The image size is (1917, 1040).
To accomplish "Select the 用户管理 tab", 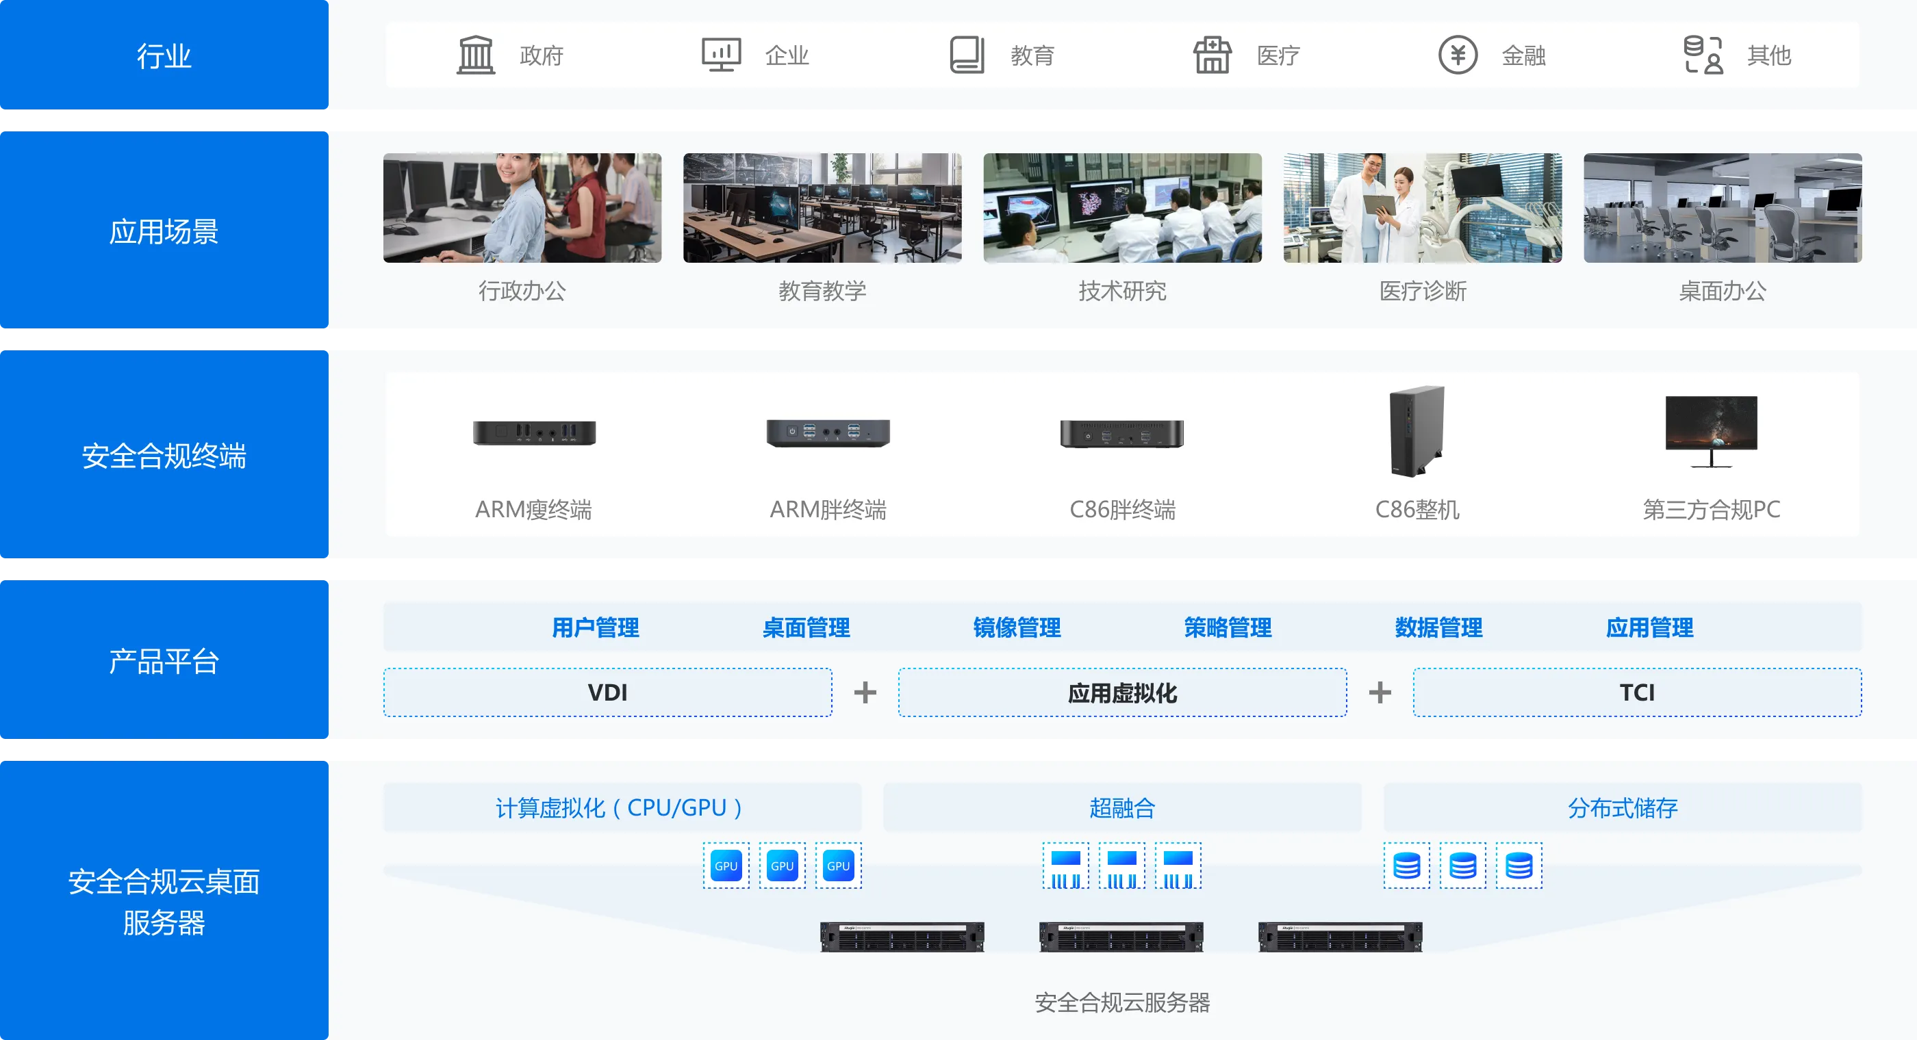I will tap(596, 627).
